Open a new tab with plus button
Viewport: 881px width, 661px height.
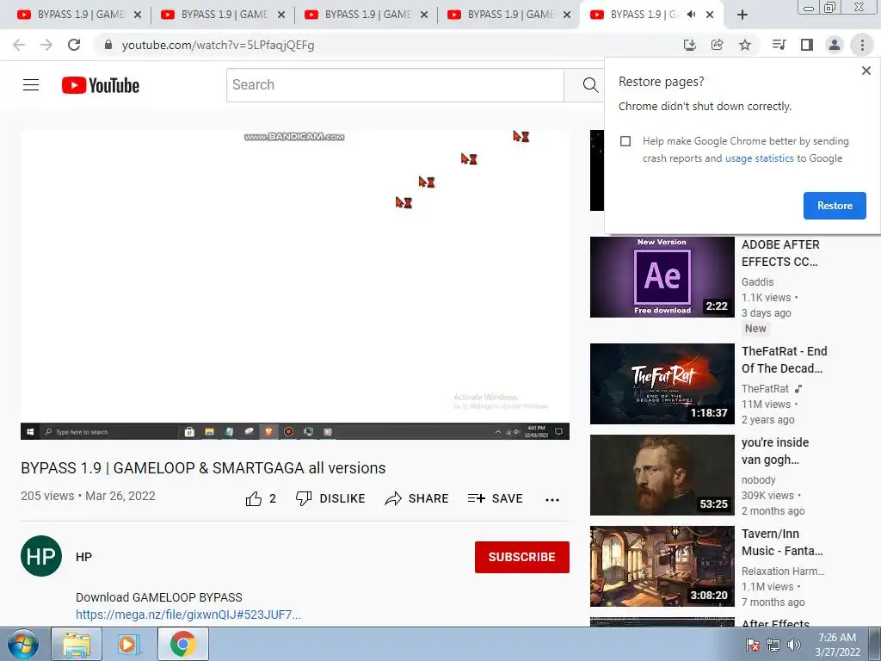(742, 15)
